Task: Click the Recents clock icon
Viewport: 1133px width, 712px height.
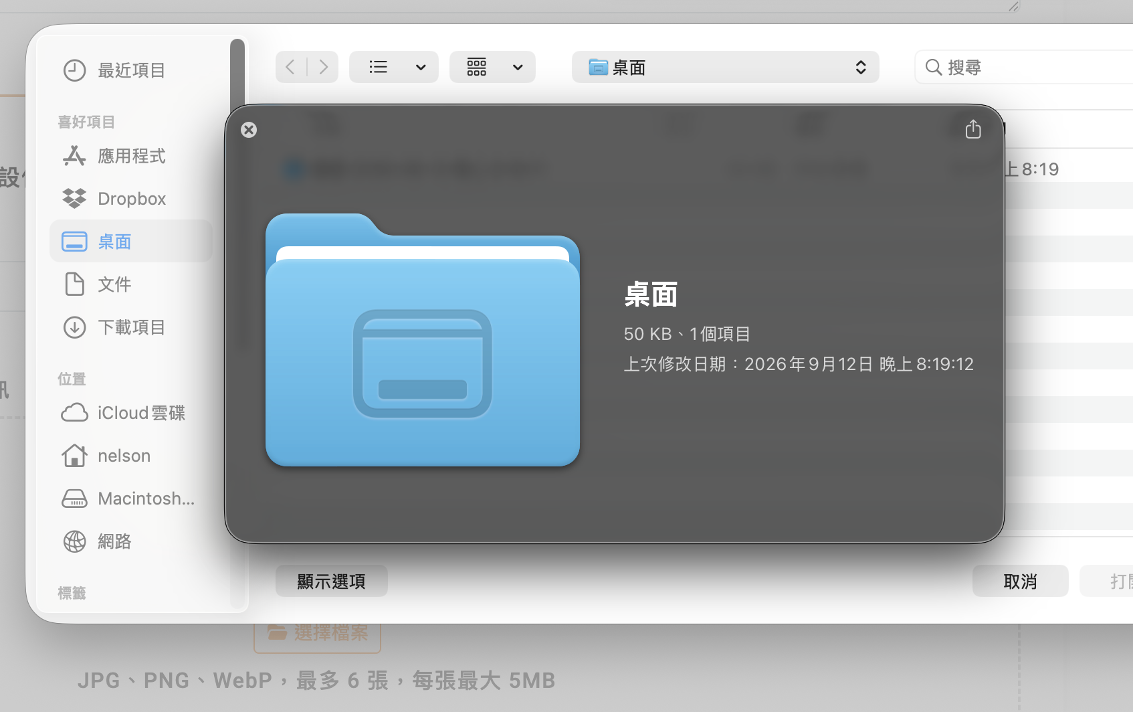Action: tap(74, 70)
